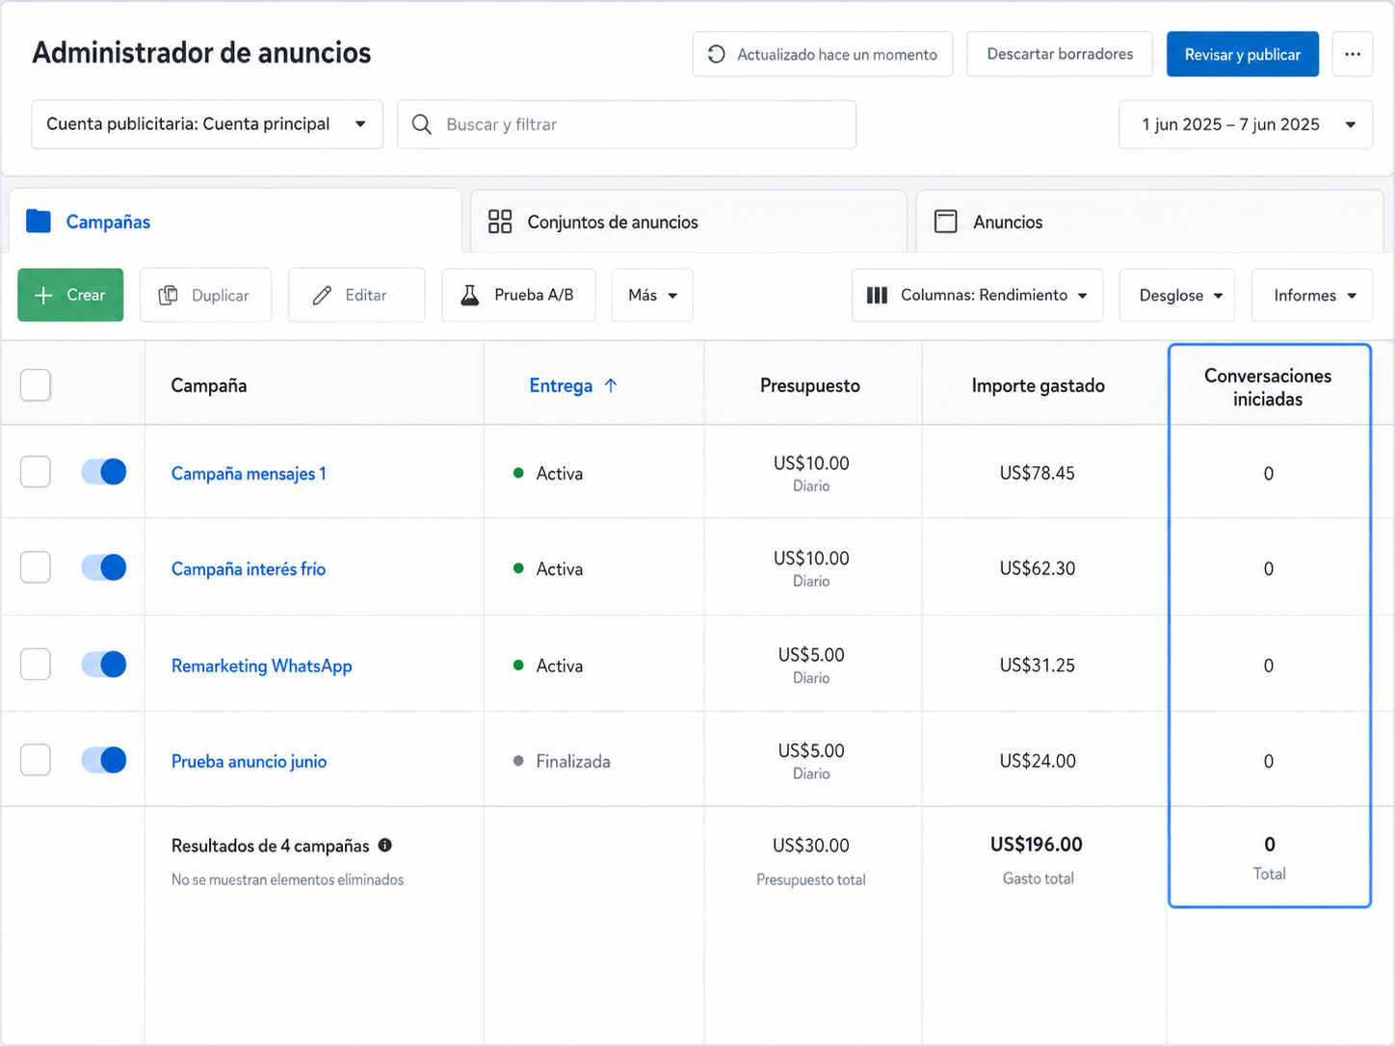This screenshot has height=1046, width=1395.
Task: Click the magnifying glass search icon
Action: click(x=422, y=124)
